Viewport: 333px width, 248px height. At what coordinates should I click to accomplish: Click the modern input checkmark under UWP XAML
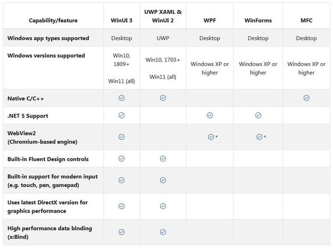click(x=163, y=180)
